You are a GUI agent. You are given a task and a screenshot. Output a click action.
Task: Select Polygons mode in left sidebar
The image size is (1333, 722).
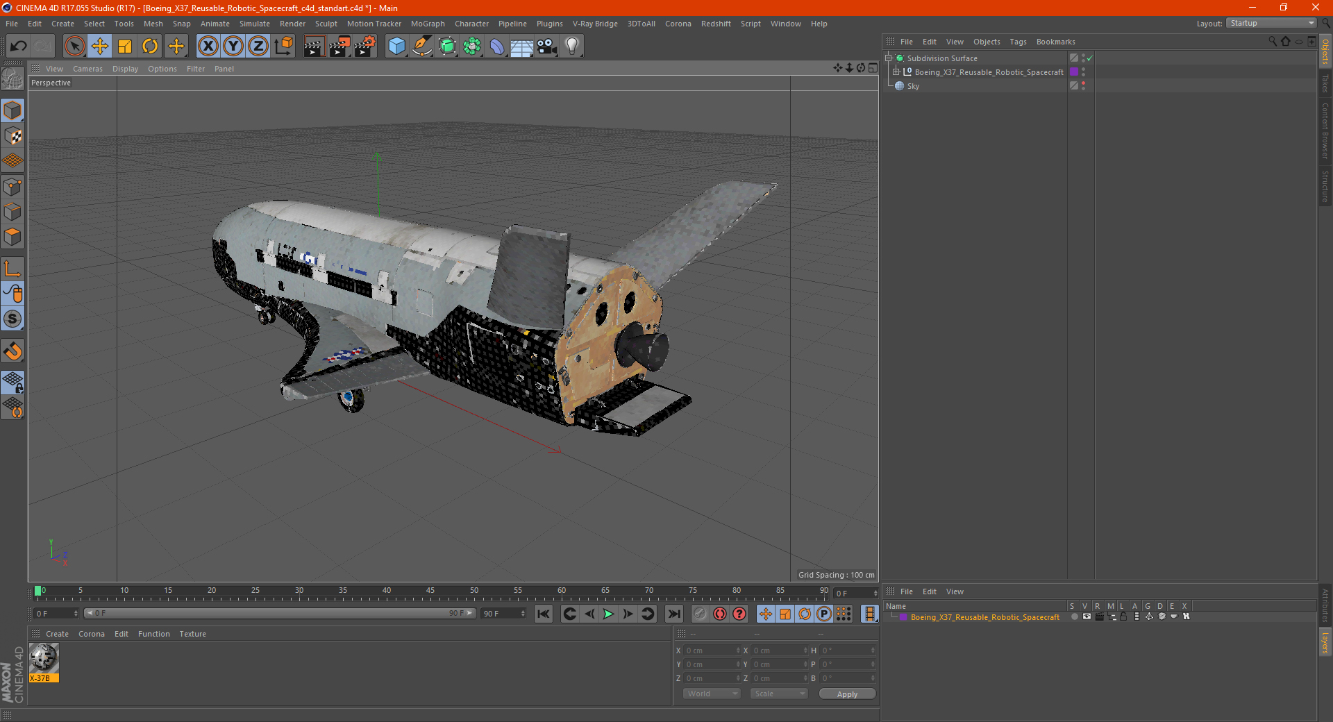pos(12,237)
